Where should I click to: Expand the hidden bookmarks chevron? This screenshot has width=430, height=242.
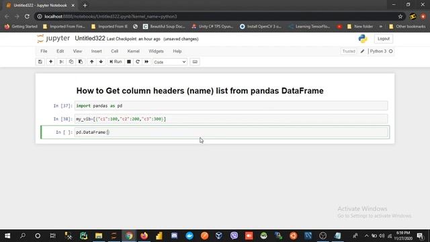(381, 27)
